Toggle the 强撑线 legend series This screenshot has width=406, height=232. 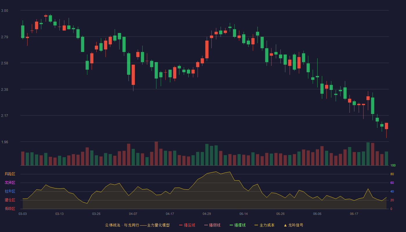click(240, 225)
